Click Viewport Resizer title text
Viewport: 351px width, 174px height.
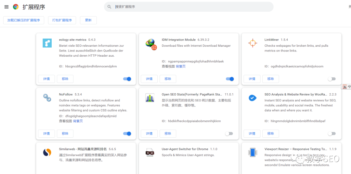(x=296, y=149)
